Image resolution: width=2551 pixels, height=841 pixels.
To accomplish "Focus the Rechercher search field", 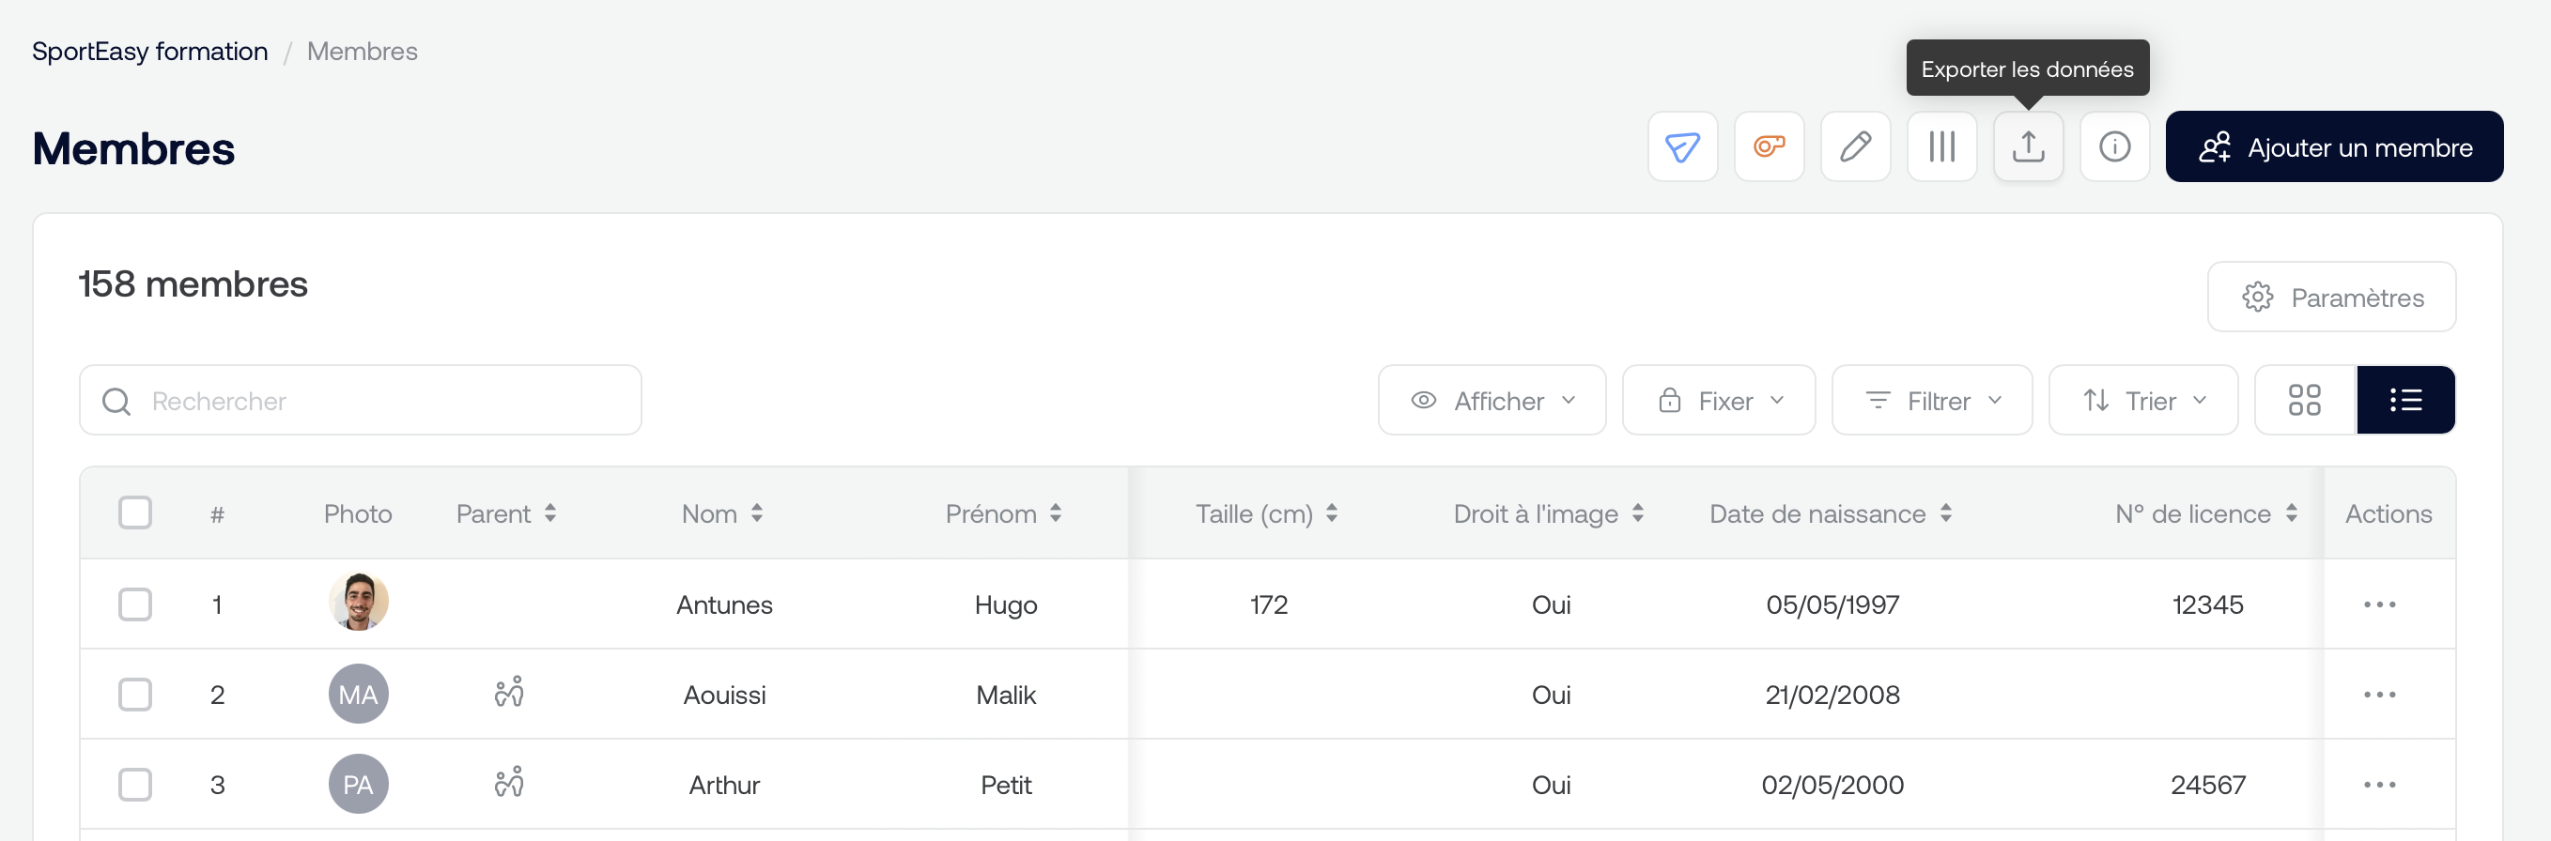I will pyautogui.click(x=361, y=401).
